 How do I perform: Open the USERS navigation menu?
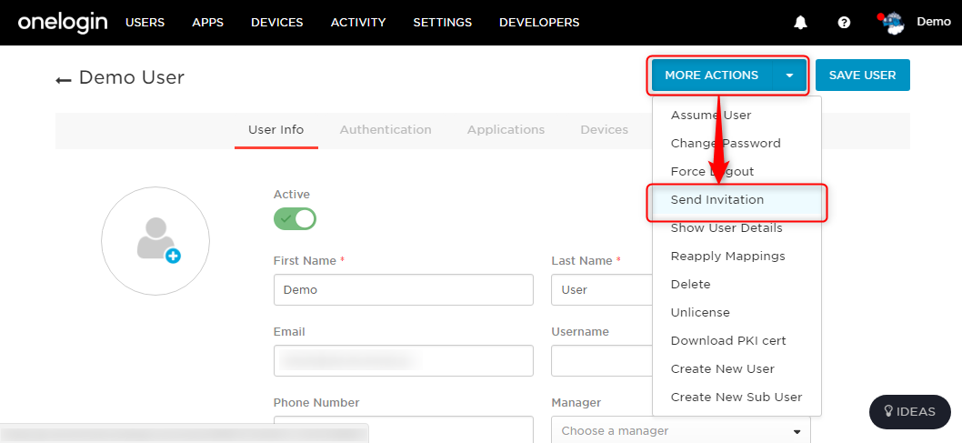145,23
